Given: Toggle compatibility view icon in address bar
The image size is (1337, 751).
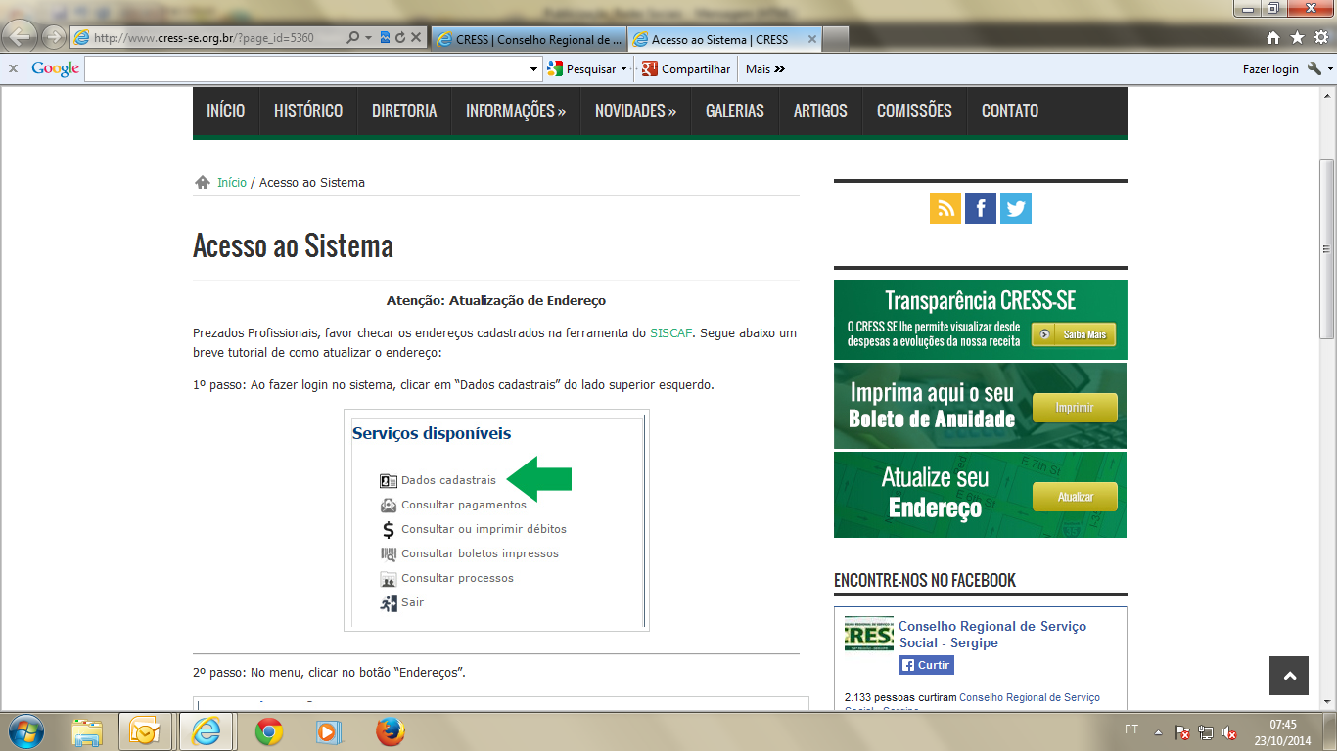Looking at the screenshot, I should [x=385, y=38].
